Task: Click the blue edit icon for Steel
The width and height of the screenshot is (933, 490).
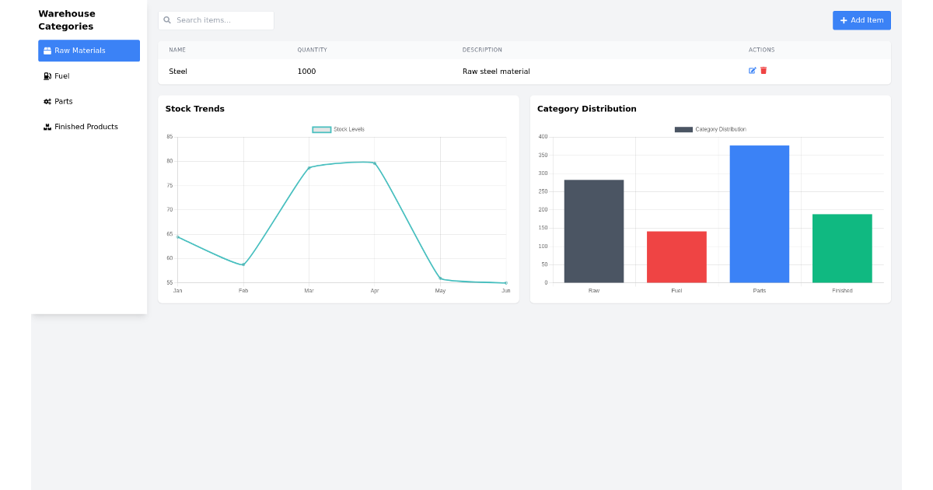Action: tap(752, 71)
